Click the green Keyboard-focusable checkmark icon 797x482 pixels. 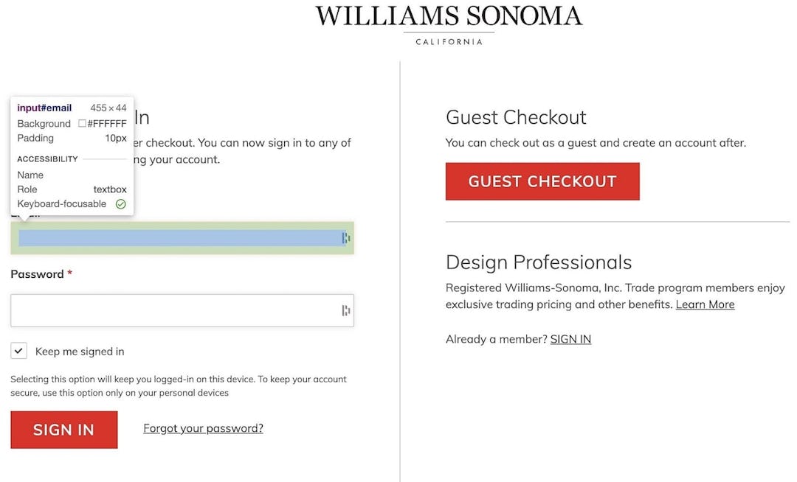click(x=120, y=203)
